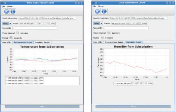The height and width of the screenshot is (112, 176).
Task: Click the Value field in Temperature window
Action: 38,24
